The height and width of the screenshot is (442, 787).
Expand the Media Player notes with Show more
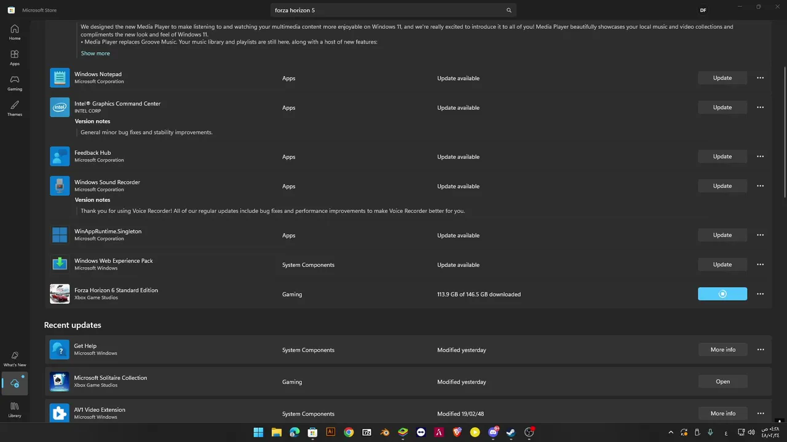click(x=95, y=53)
